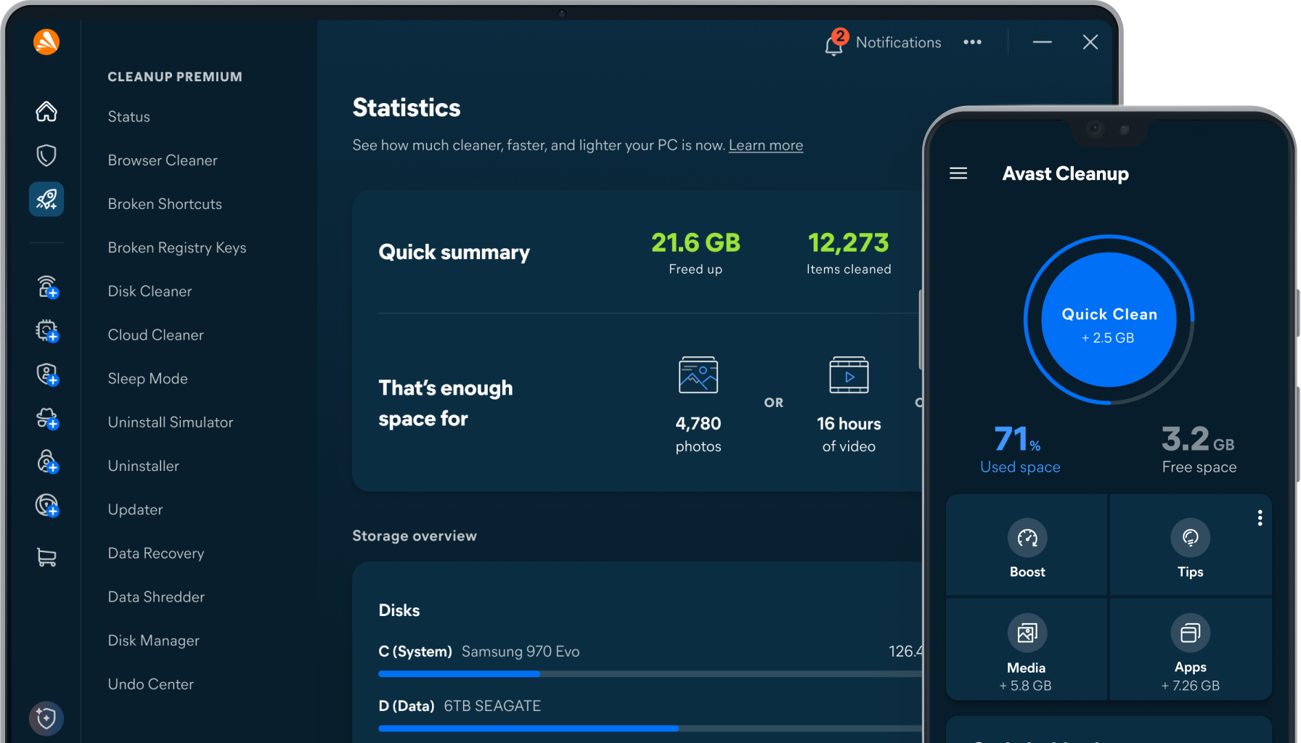Tap the Boost gauge icon on the phone
Image resolution: width=1301 pixels, height=743 pixels.
1027,538
